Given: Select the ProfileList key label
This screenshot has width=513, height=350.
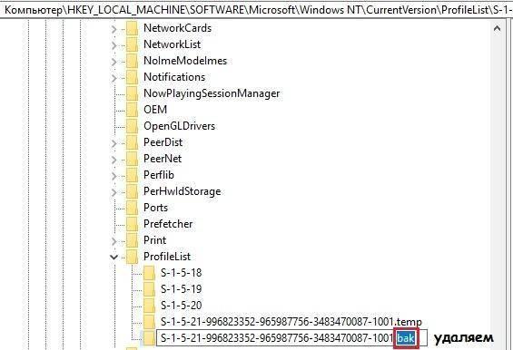Looking at the screenshot, I should click(167, 257).
